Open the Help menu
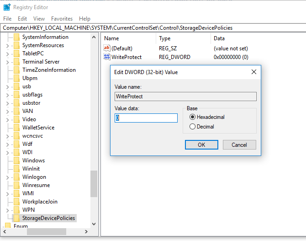The image size is (306, 241). tap(84, 19)
